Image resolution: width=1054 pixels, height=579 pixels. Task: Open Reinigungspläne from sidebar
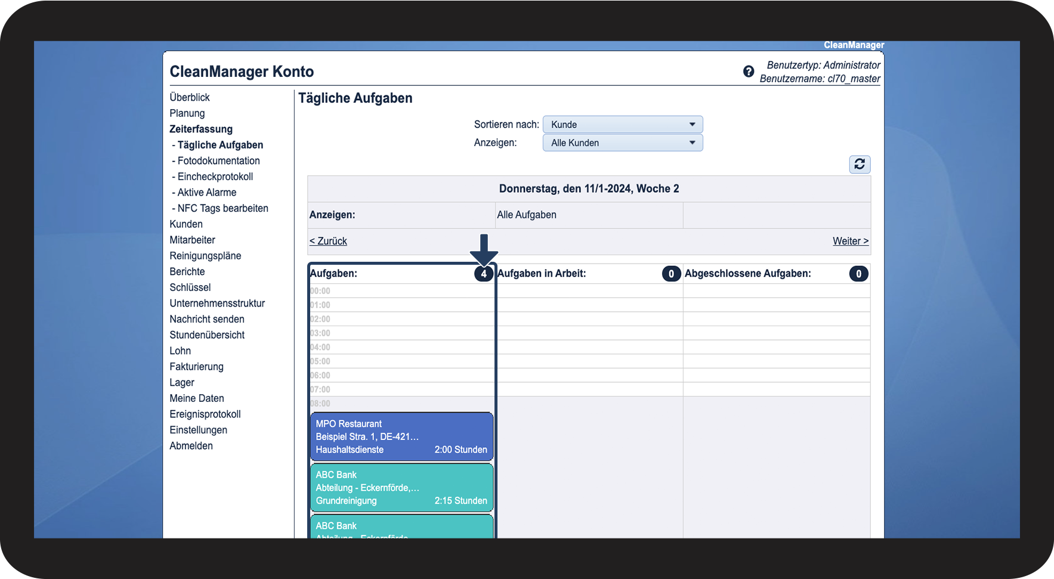[x=205, y=256]
